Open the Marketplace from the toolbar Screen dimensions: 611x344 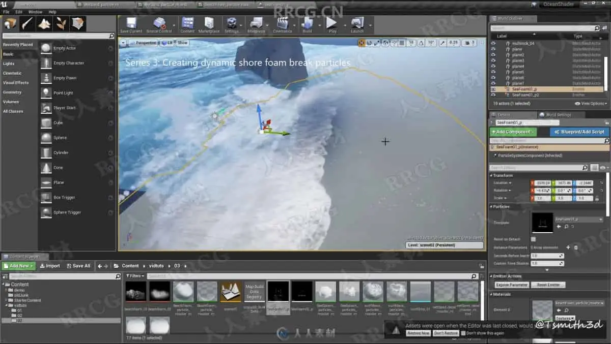point(209,25)
